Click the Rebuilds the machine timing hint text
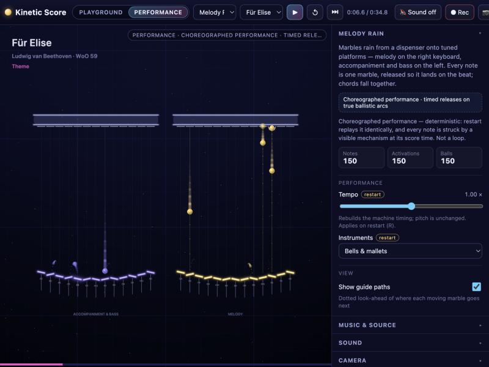This screenshot has width=489, height=367. [402, 222]
